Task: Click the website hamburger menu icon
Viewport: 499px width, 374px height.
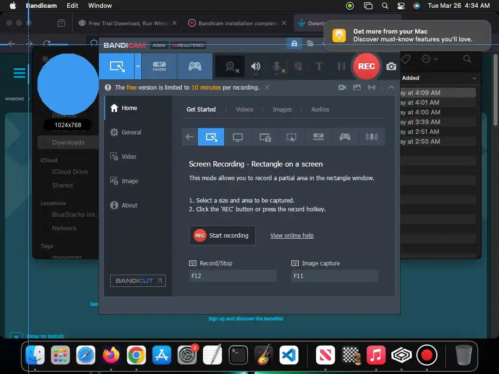Action: pos(19,73)
